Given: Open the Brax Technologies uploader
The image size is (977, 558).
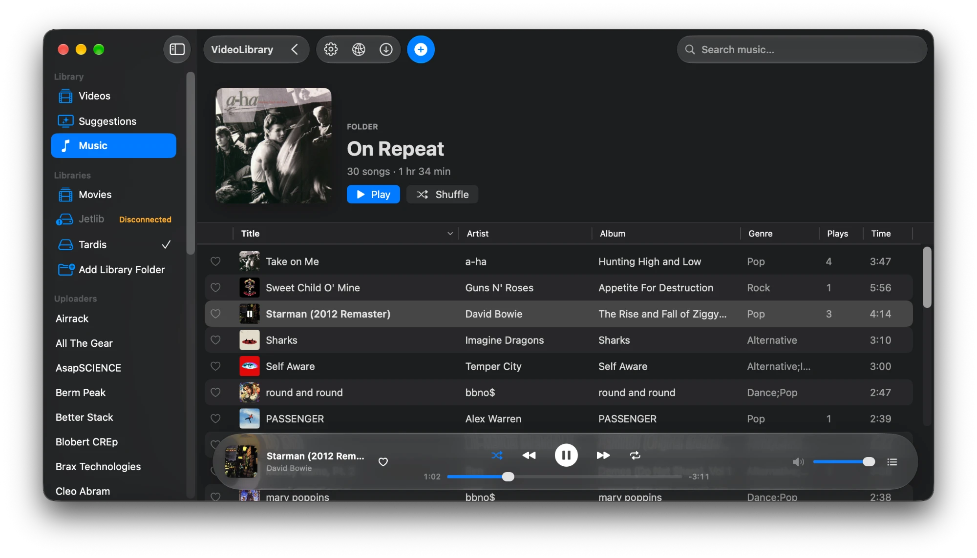Looking at the screenshot, I should click(x=98, y=467).
